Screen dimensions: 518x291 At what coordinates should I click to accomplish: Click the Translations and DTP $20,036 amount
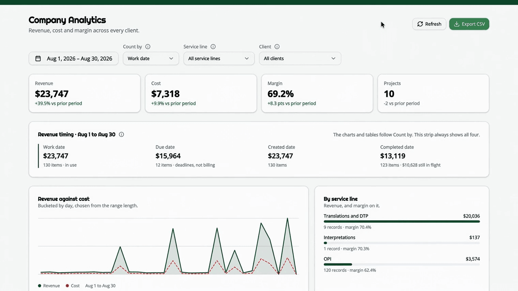[x=471, y=216]
